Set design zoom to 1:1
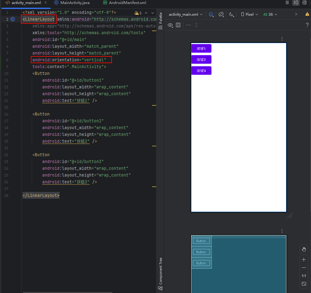Screen dimensions: 311x293 point(304,276)
